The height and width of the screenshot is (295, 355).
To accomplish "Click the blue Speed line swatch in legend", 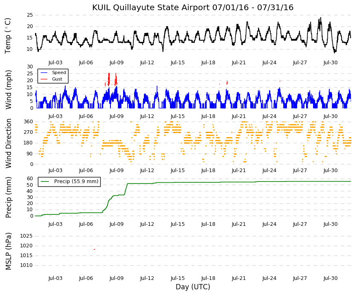I will coord(44,72).
